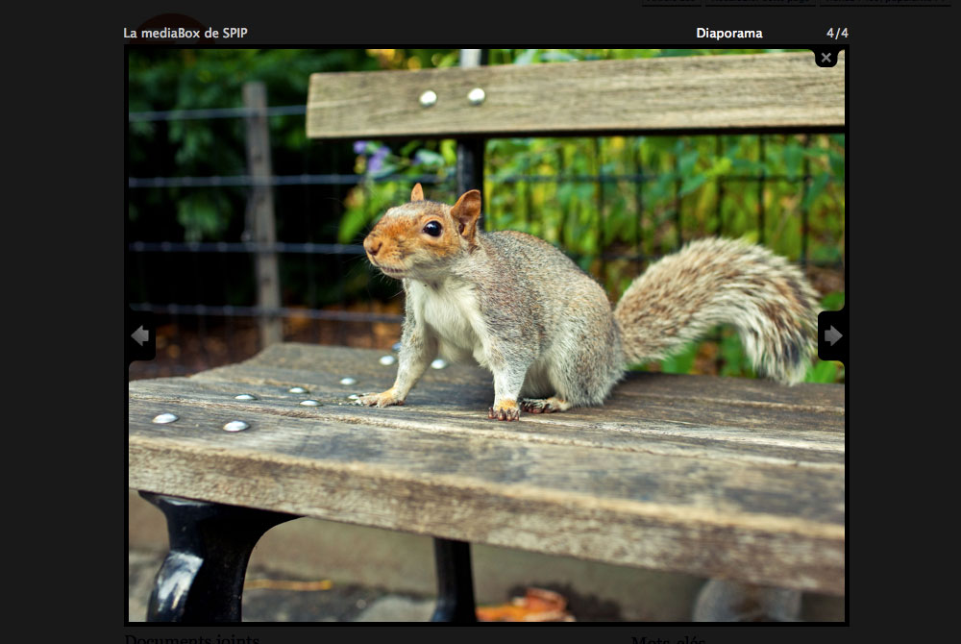The width and height of the screenshot is (961, 644).
Task: Start the Diaporama slideshow
Action: [x=728, y=34]
